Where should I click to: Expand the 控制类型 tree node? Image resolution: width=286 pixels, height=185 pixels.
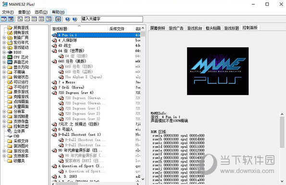click(x=4, y=126)
